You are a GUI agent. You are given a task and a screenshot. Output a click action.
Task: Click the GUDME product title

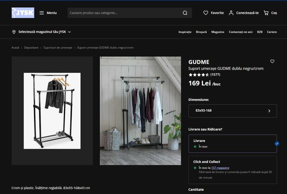(199, 62)
